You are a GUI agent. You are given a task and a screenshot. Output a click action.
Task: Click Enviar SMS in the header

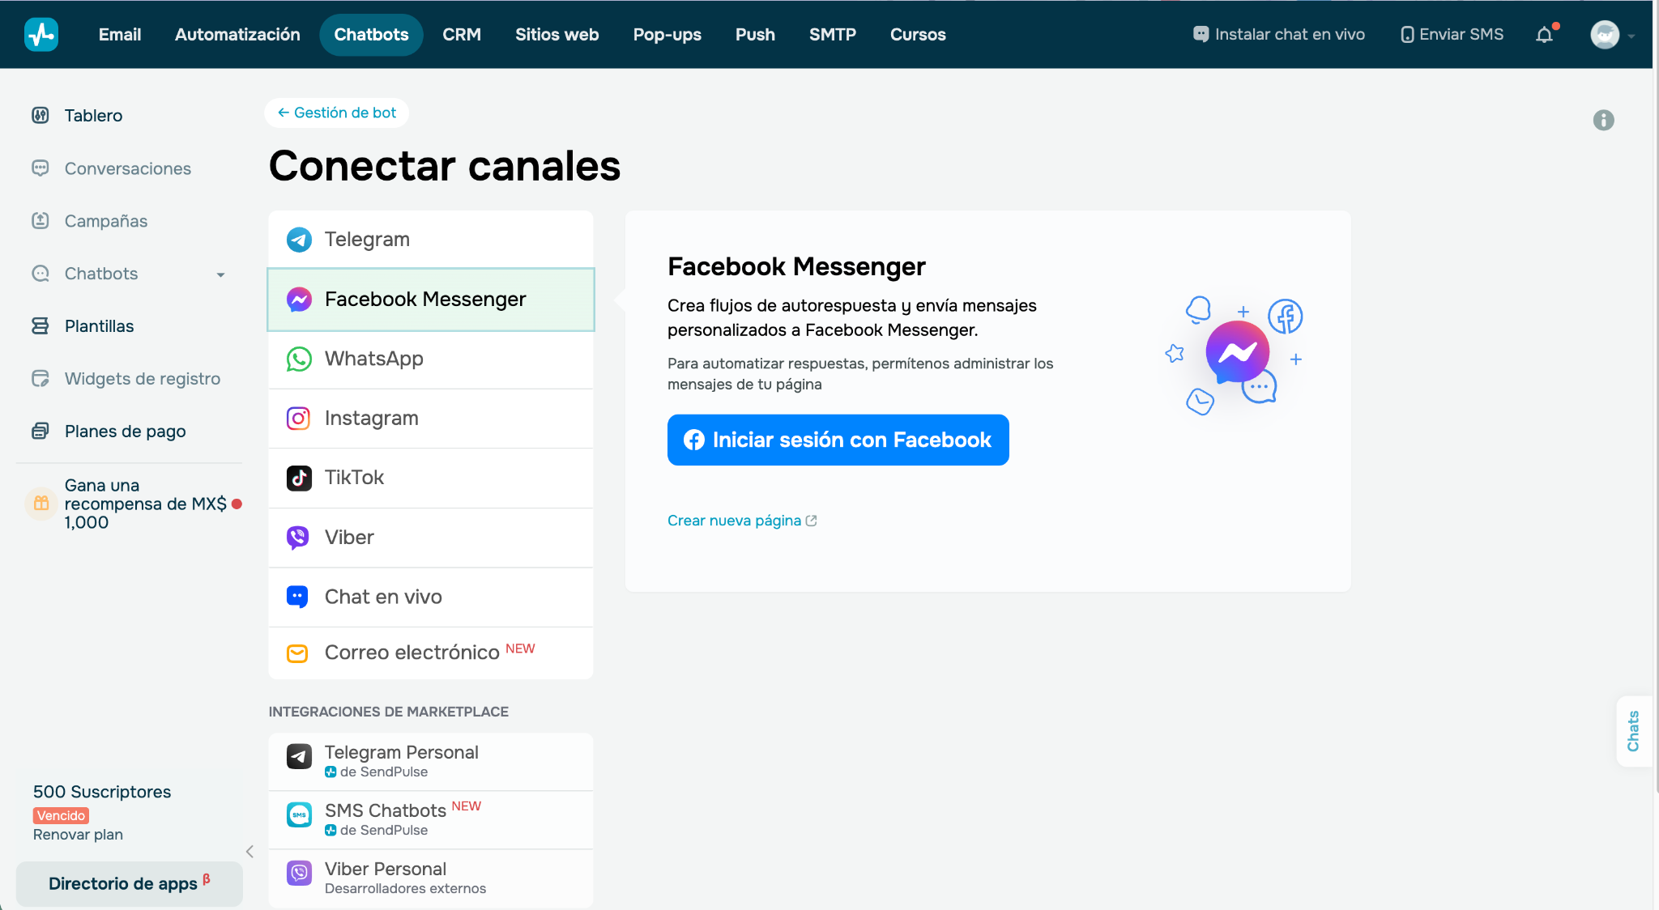tap(1452, 34)
